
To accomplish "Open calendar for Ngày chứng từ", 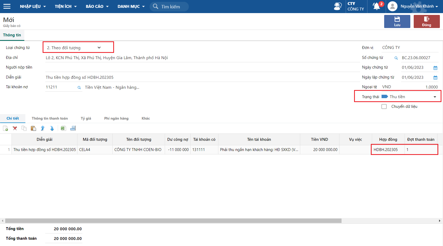I will (x=435, y=68).
